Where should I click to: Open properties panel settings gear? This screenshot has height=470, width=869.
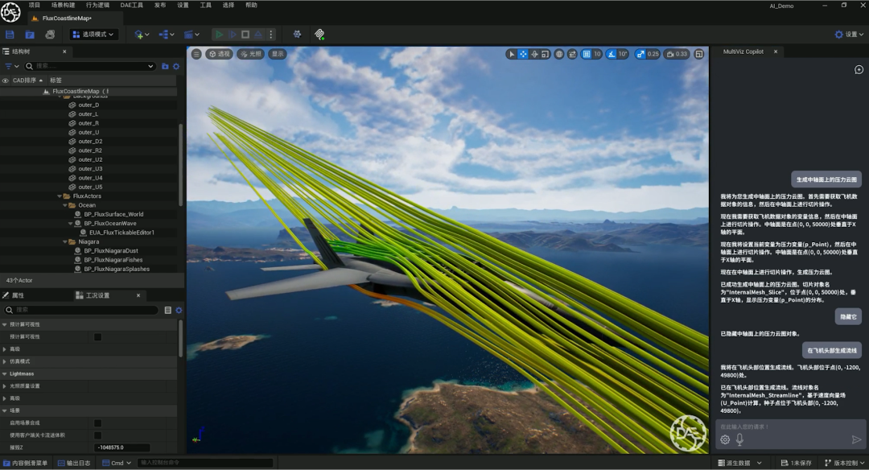point(179,310)
